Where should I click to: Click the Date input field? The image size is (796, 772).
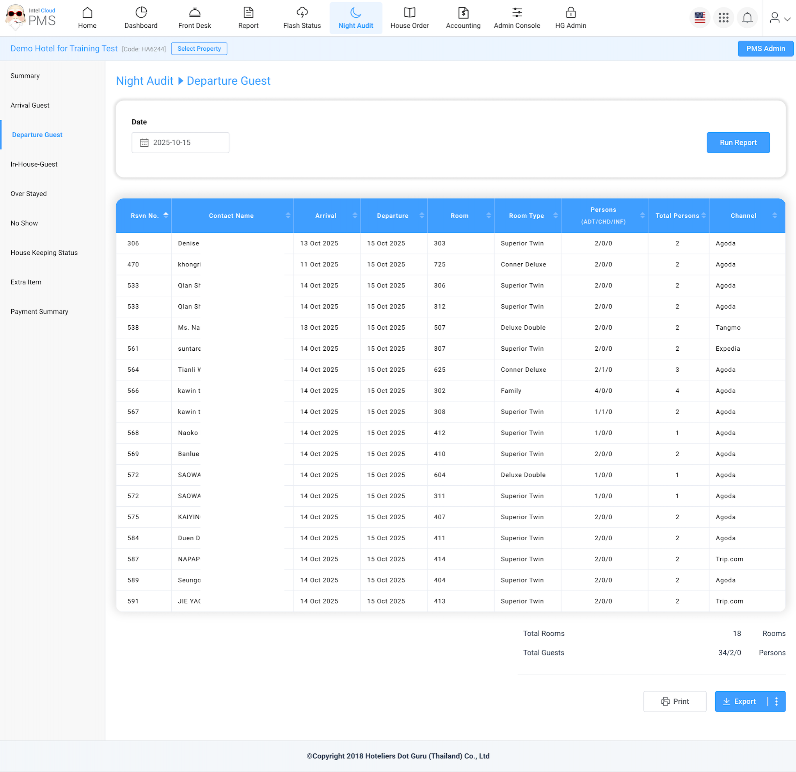pos(180,142)
